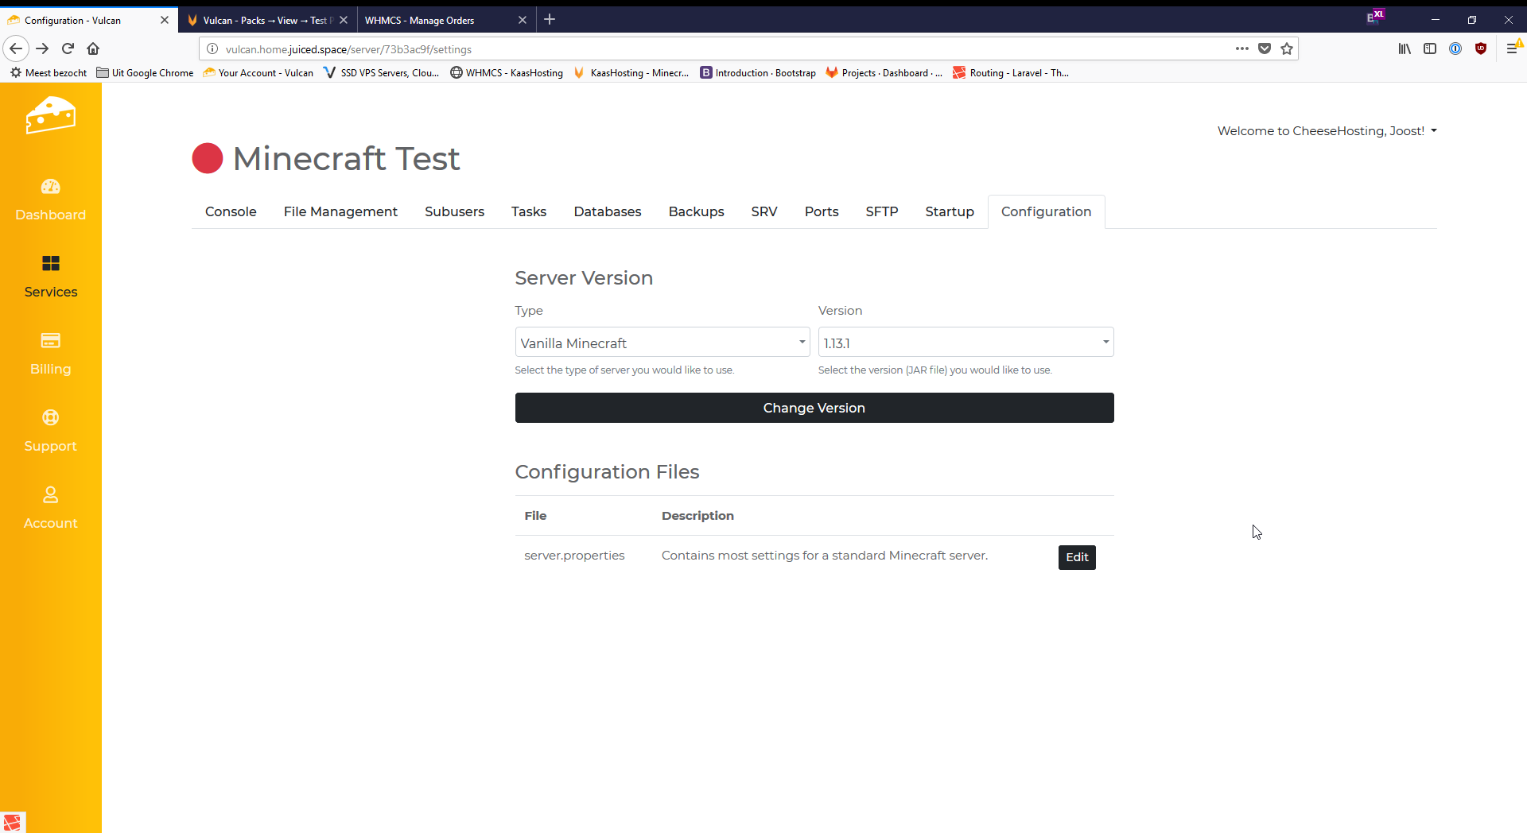Open the Support lifebuoy icon

click(50, 418)
